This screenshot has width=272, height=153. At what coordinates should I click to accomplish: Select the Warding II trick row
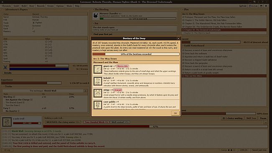(x=45, y=97)
